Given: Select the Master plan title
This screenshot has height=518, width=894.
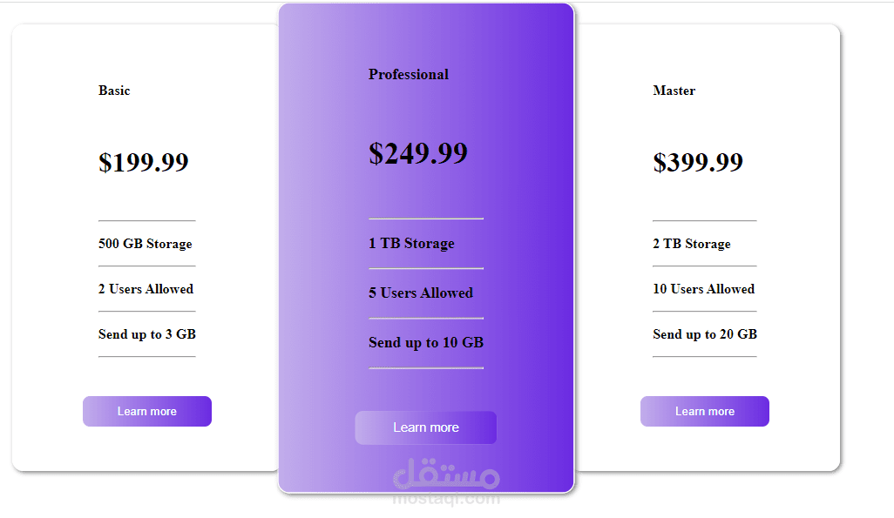Looking at the screenshot, I should (674, 91).
